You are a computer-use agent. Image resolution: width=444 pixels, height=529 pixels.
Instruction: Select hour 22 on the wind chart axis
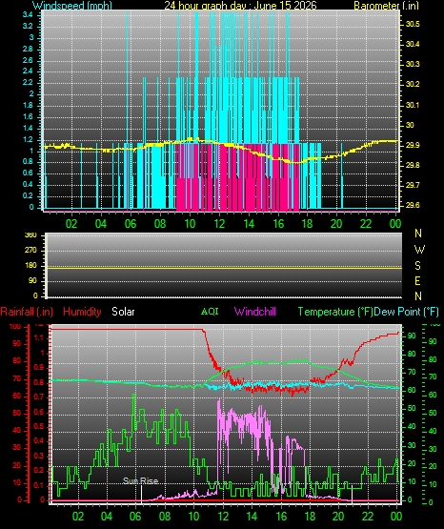[366, 224]
